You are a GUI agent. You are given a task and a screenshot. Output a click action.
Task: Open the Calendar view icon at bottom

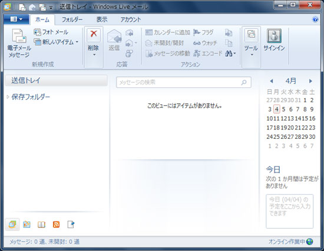(x=27, y=224)
